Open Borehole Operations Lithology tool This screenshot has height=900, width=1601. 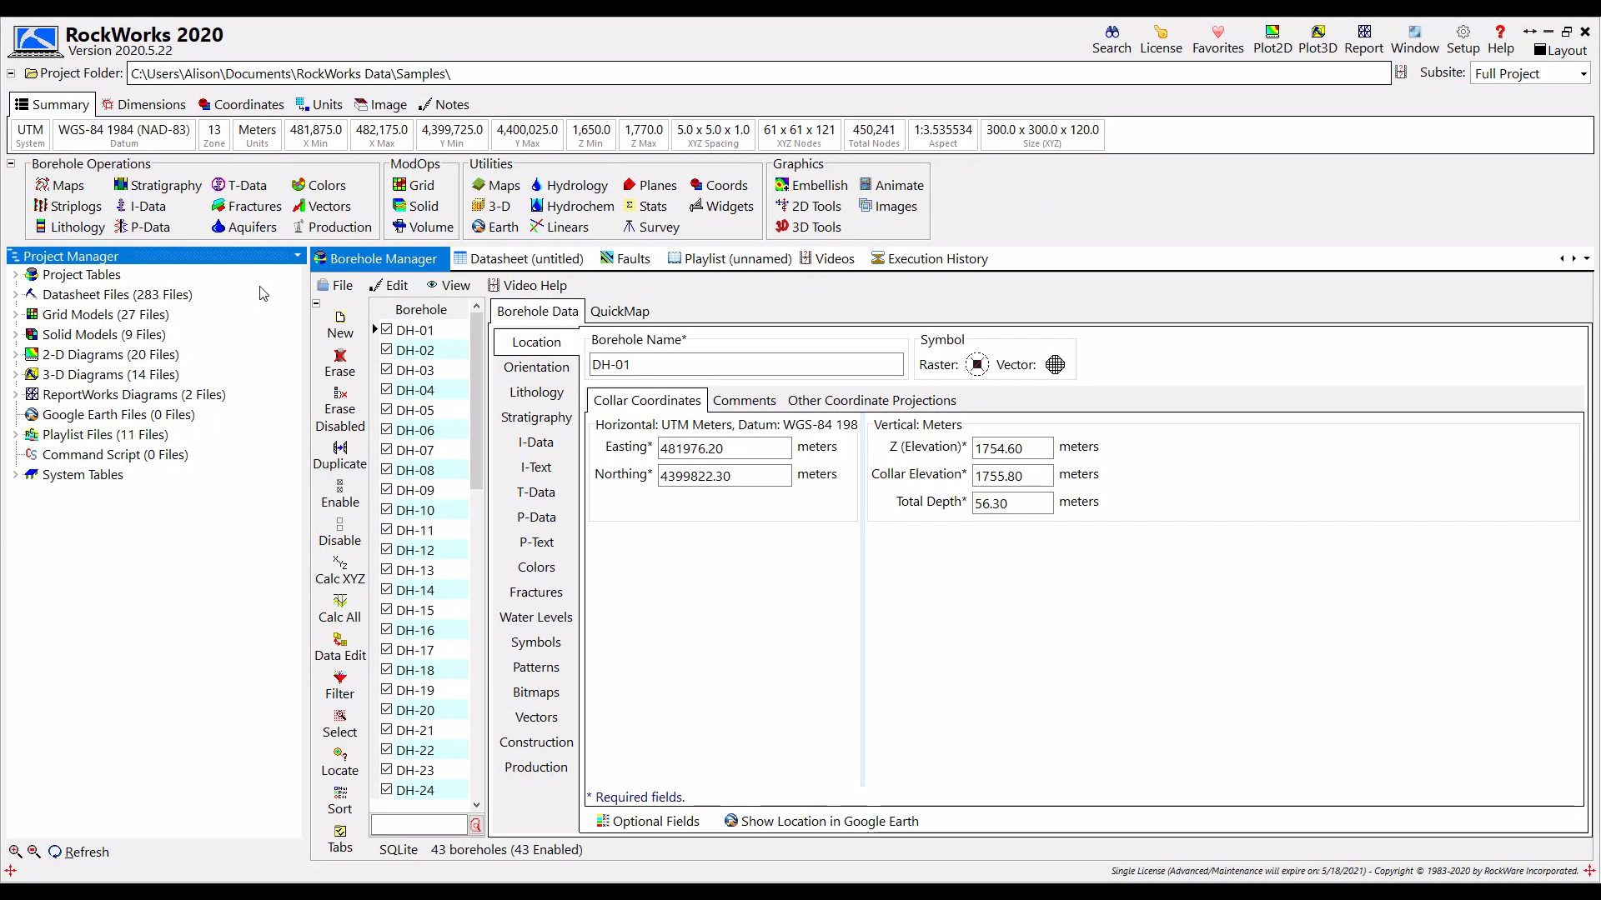[70, 227]
